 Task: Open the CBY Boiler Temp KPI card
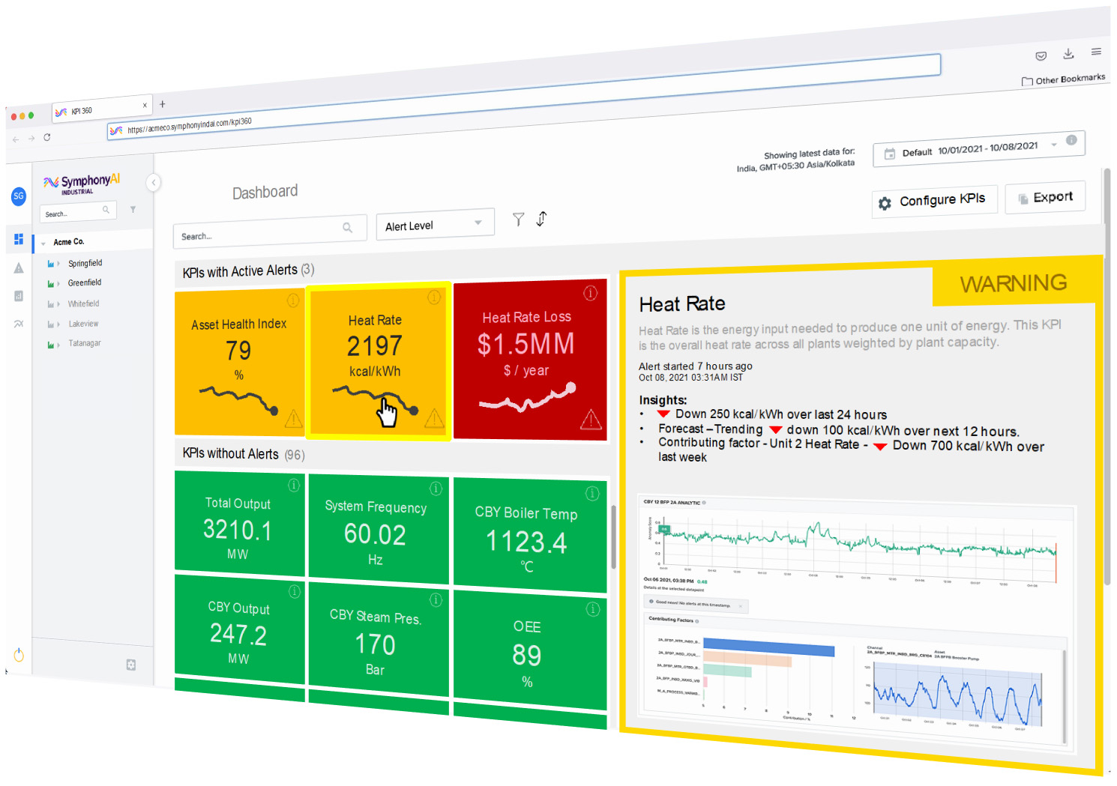coord(530,535)
